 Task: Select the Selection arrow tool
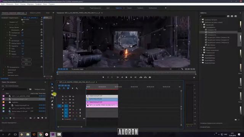click(x=52, y=84)
